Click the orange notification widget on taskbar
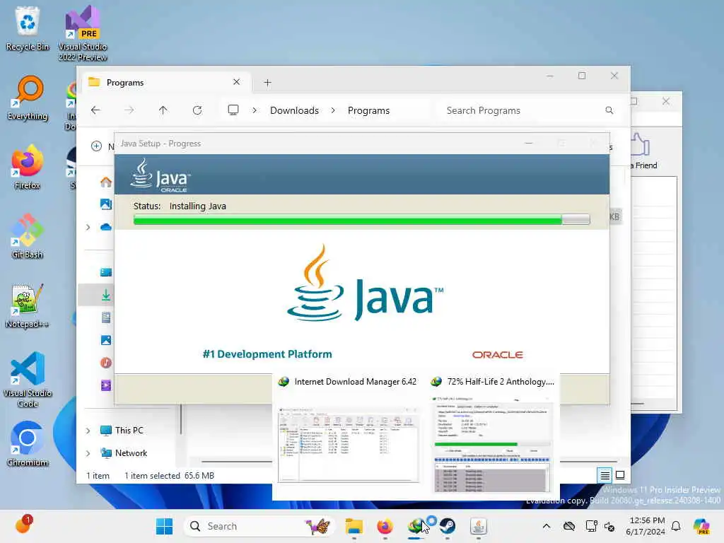The image size is (724, 543). (23, 525)
